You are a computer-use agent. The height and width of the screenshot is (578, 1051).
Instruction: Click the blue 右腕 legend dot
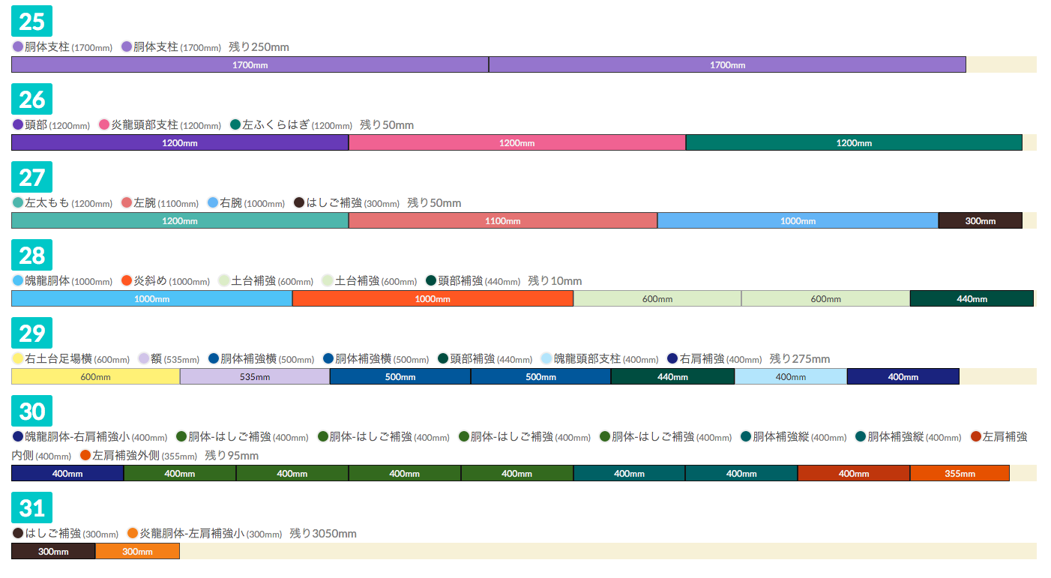point(213,202)
